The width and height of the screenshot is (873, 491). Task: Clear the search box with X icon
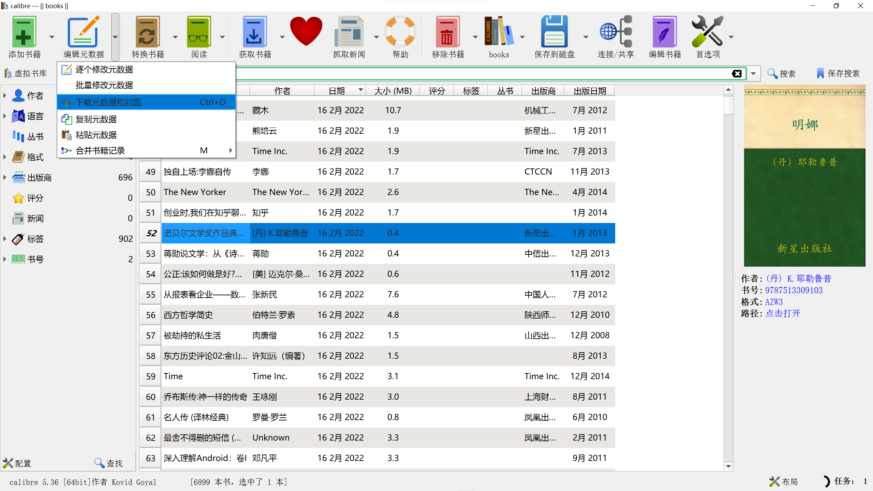click(737, 74)
